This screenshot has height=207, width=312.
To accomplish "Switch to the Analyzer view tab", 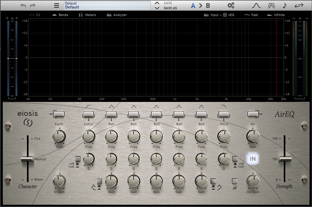I will coord(117,15).
